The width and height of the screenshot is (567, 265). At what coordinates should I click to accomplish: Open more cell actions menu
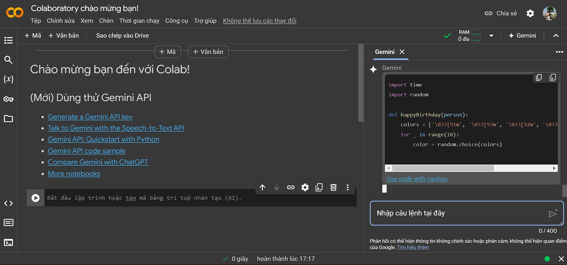(x=348, y=187)
